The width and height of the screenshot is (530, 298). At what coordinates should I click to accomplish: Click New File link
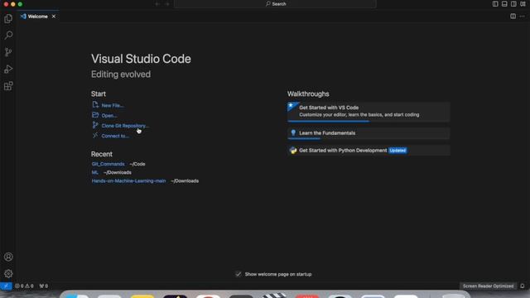(113, 105)
